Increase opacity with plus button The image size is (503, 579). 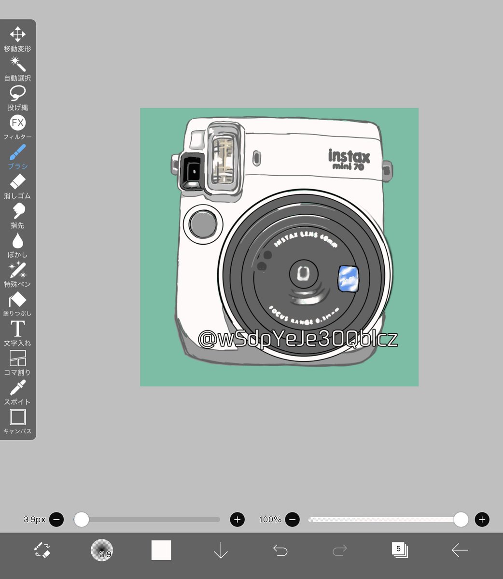coord(482,519)
